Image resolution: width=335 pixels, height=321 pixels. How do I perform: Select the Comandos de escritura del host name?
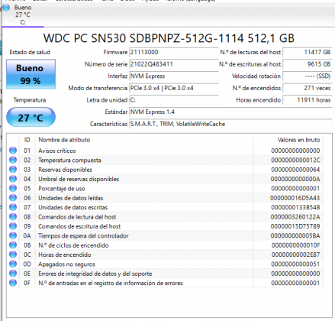pyautogui.click(x=79, y=226)
